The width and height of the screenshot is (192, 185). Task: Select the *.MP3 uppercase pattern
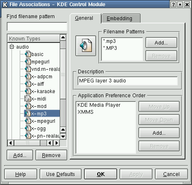(110, 48)
